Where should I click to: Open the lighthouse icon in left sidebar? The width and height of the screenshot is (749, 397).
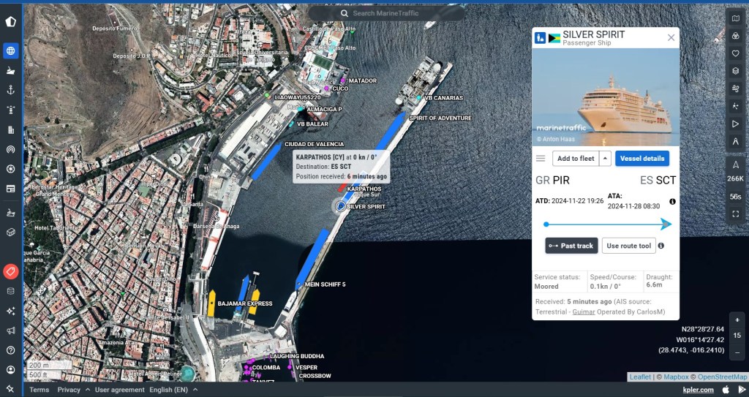click(10, 110)
